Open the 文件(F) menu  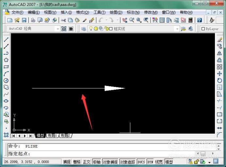coord(17,12)
